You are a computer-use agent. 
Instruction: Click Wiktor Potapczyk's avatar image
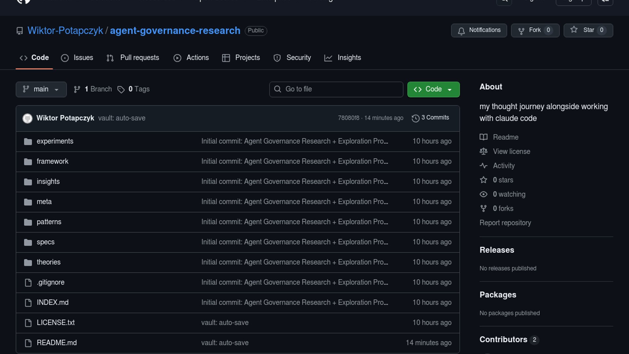[28, 118]
